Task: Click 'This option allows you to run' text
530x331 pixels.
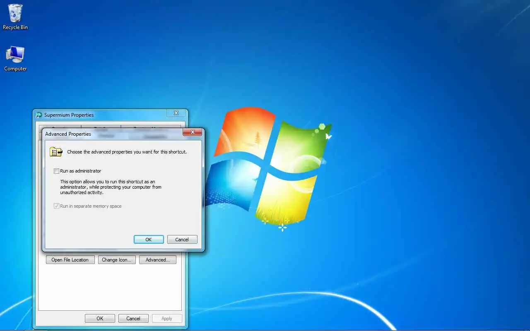Action: click(x=111, y=187)
